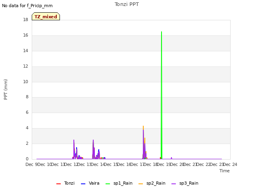The height and width of the screenshot is (191, 254).
Task: Click the Tonzi legend label
Action: click(x=69, y=183)
